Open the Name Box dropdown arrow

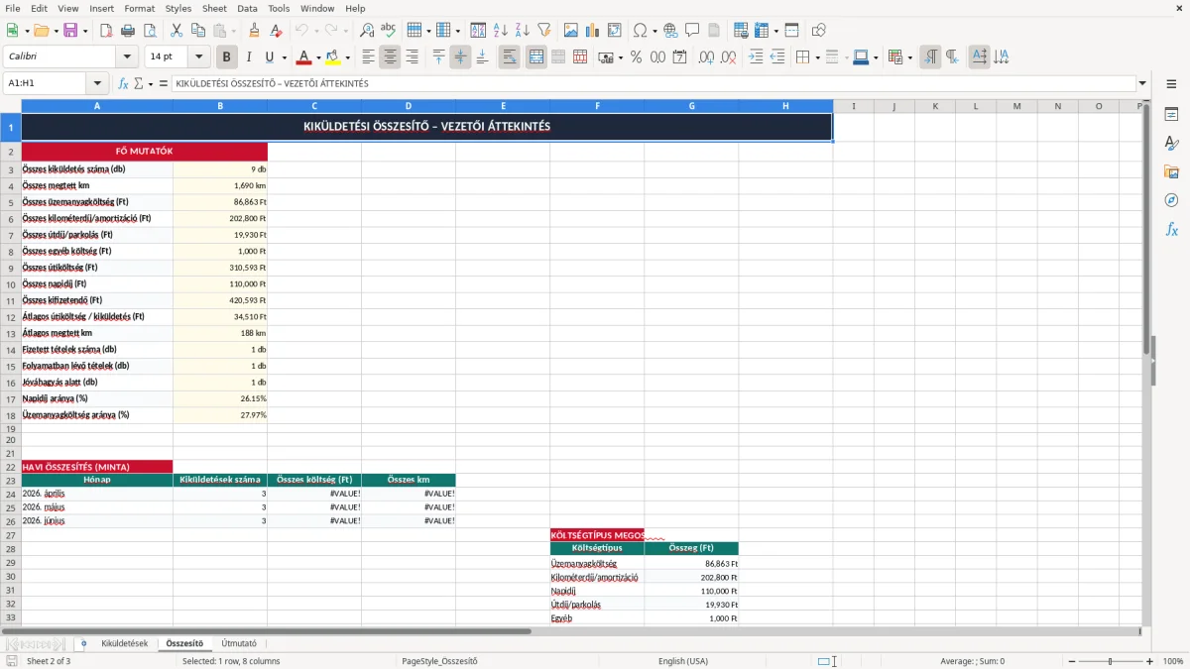pos(97,83)
